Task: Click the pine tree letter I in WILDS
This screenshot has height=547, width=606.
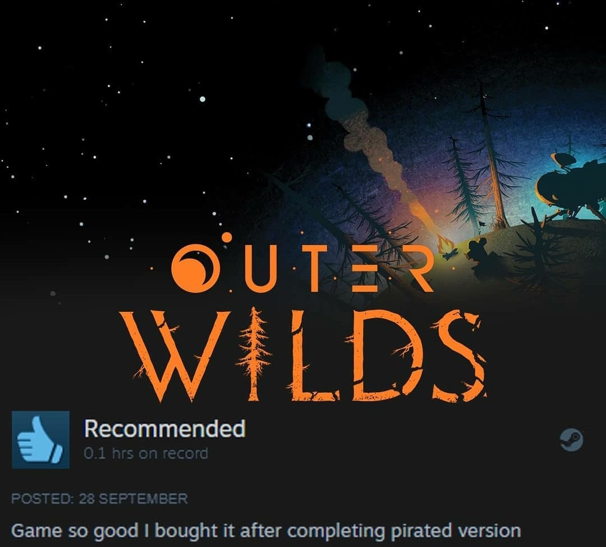Action: click(254, 354)
